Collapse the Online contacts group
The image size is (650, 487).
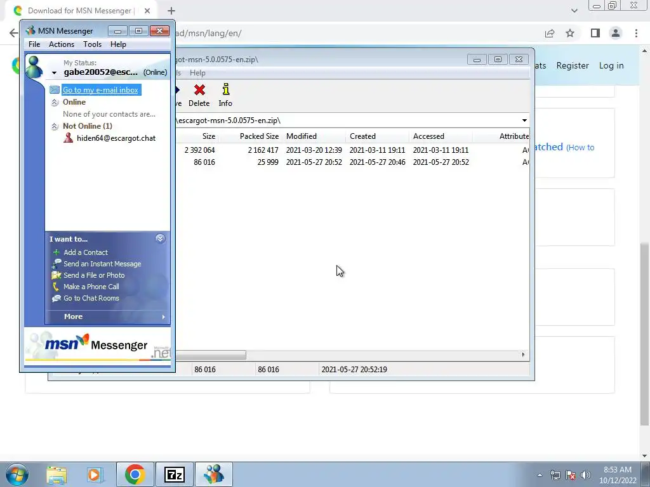click(x=55, y=102)
